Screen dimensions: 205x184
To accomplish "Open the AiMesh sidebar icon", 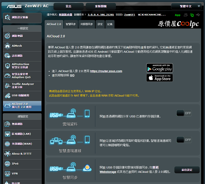I will (x=7, y=46).
